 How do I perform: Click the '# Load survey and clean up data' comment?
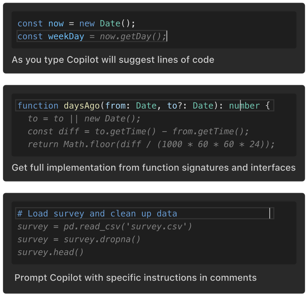pyautogui.click(x=97, y=214)
